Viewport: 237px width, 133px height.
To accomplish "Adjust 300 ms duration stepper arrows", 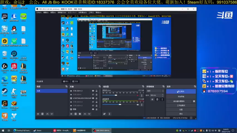I will tap(163, 95).
